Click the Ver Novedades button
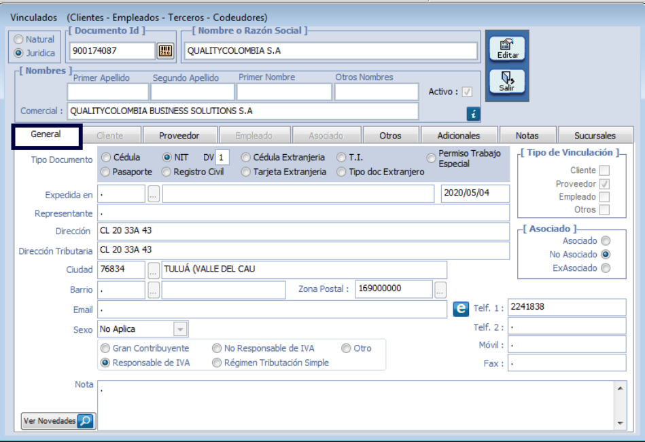The width and height of the screenshot is (645, 442). (58, 421)
